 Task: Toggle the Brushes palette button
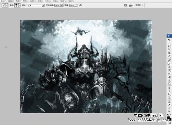click(x=126, y=5)
